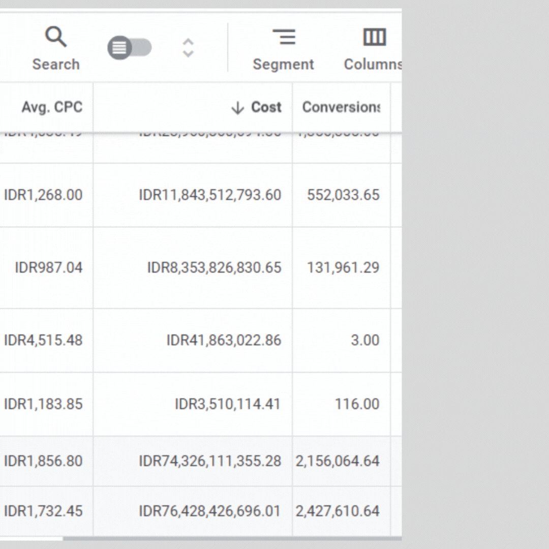
Task: Select the IDR8,353,826,830.65 cost cell
Action: point(214,268)
